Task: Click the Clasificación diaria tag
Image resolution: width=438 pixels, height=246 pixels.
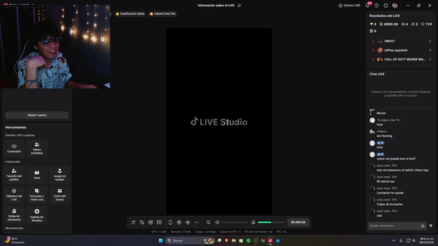Action: click(130, 14)
